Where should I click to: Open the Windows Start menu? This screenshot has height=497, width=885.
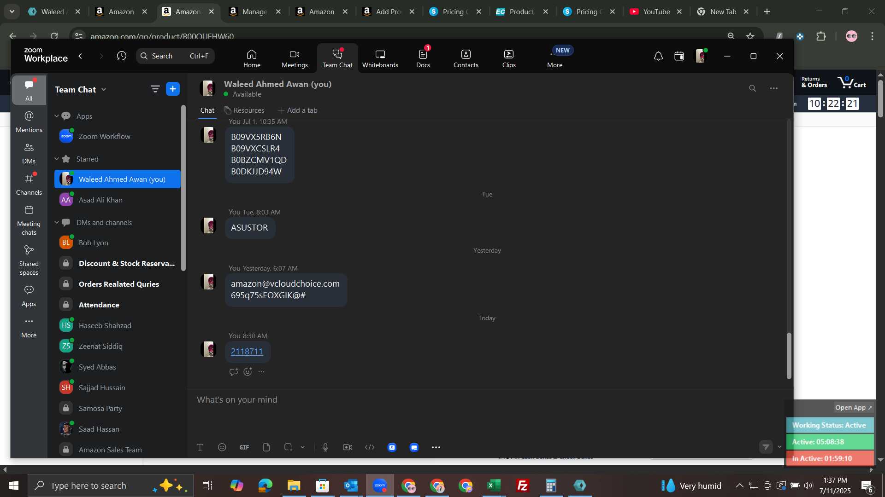14,486
